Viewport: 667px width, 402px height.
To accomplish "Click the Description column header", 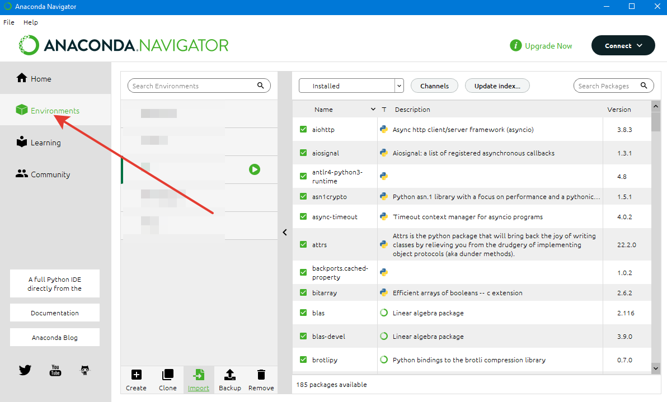I will point(412,110).
